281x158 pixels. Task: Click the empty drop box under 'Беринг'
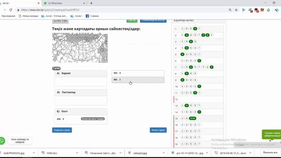click(x=81, y=82)
